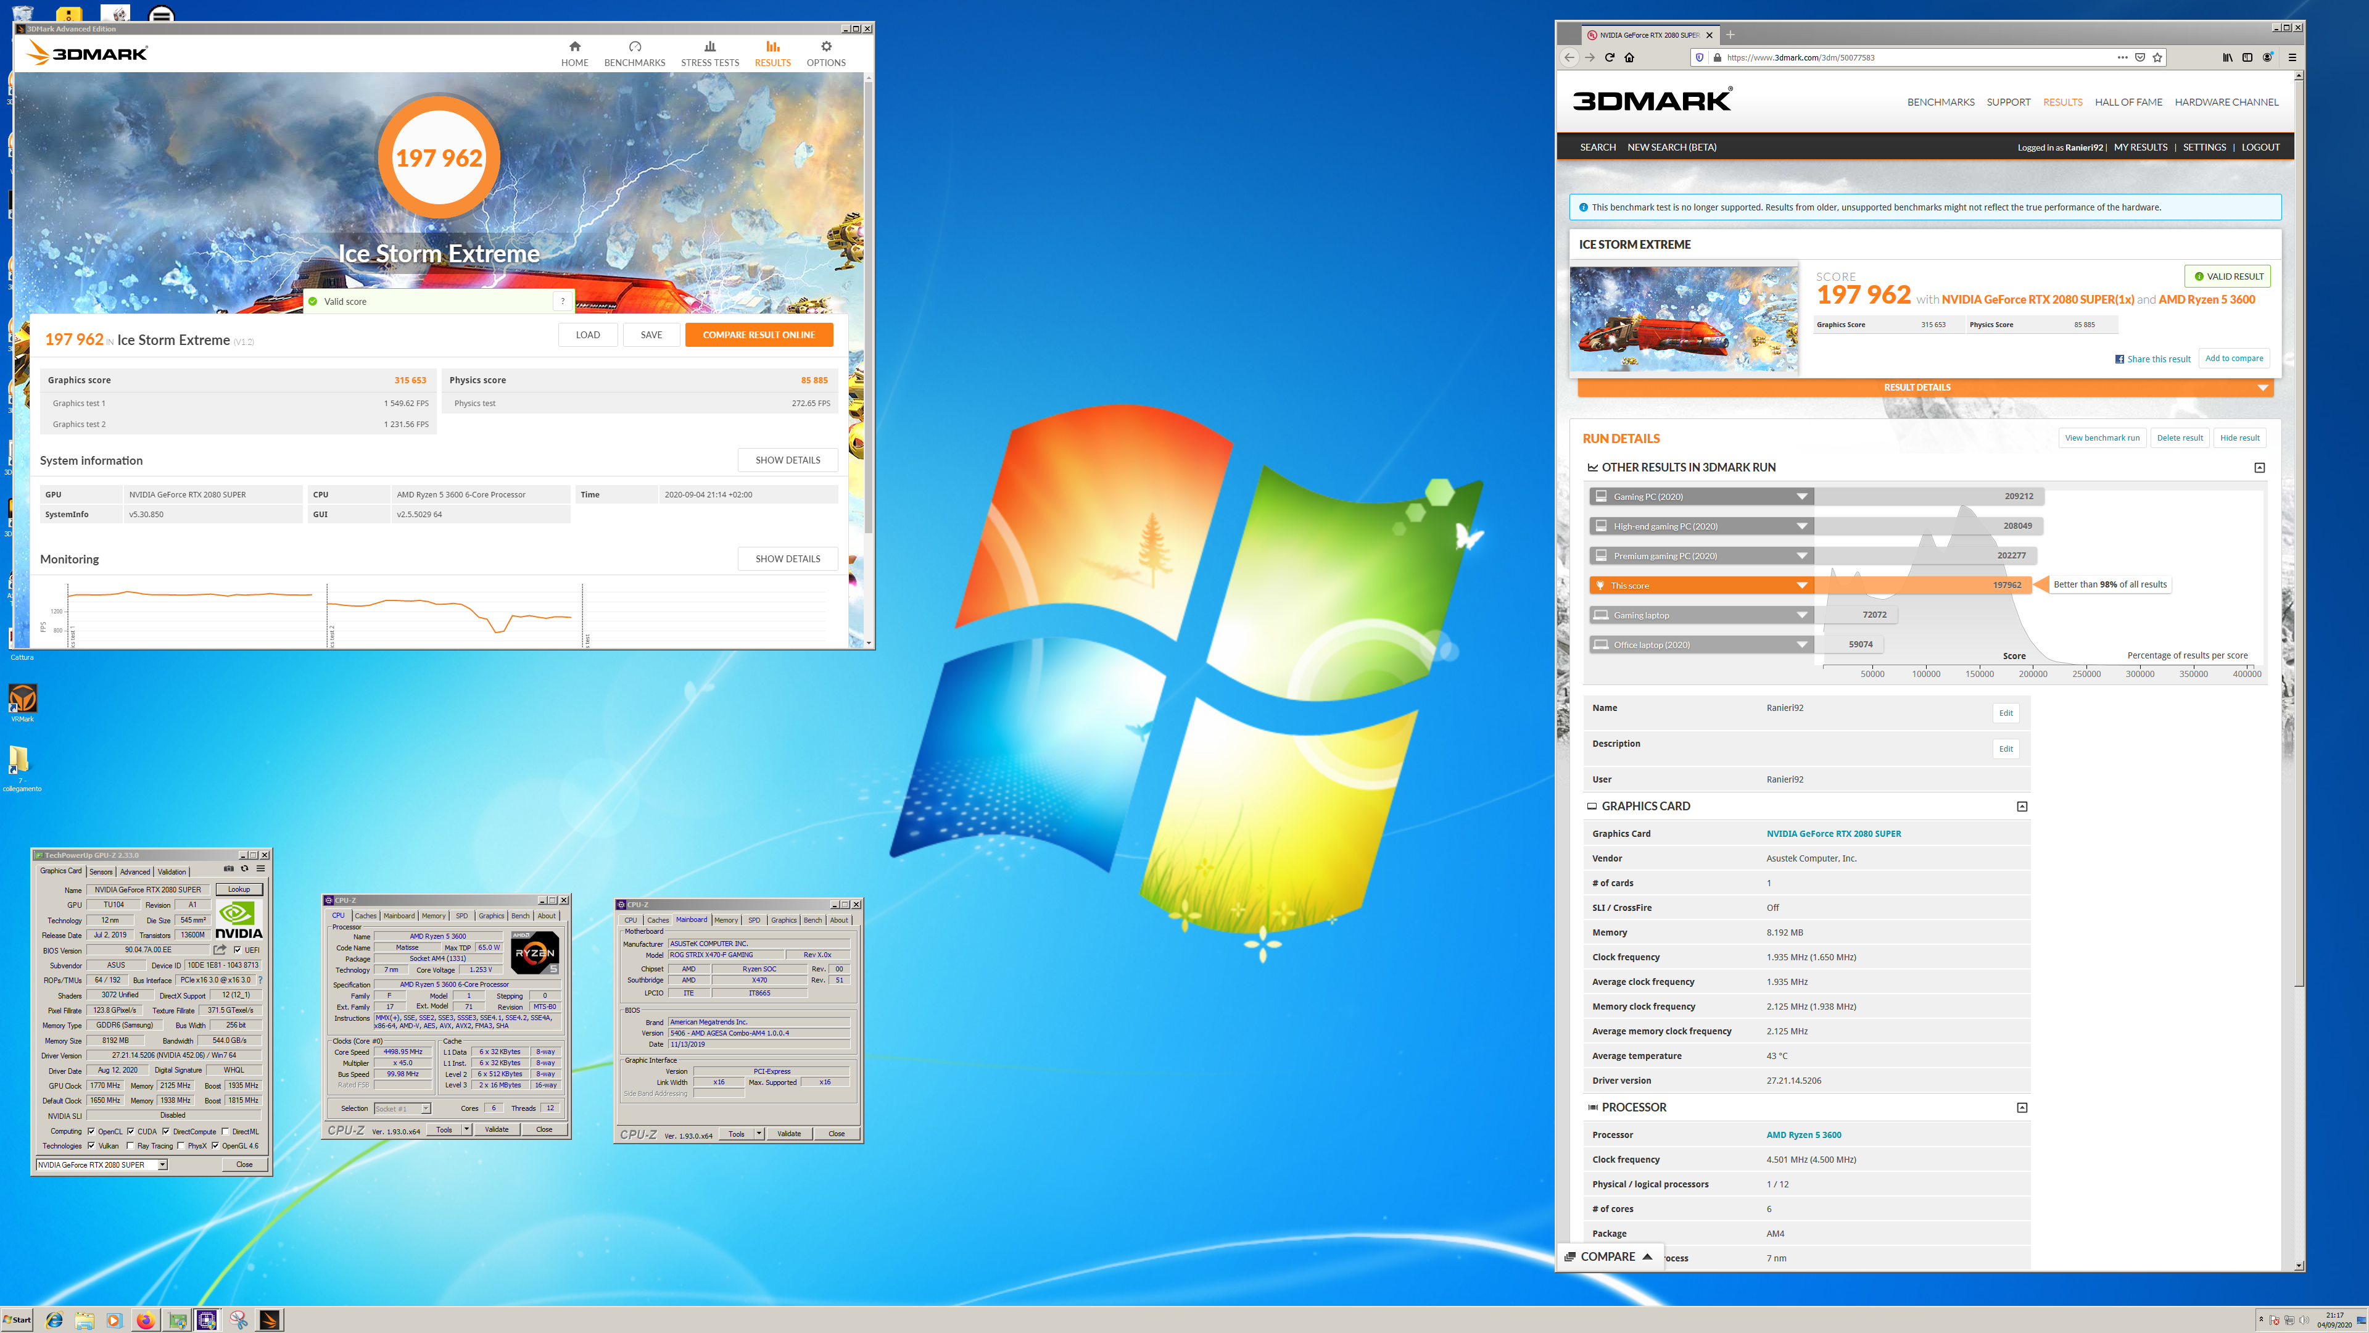Open the Tools dropdown arrow in Mainboard CPU-Z
The width and height of the screenshot is (2369, 1333).
click(x=759, y=1134)
